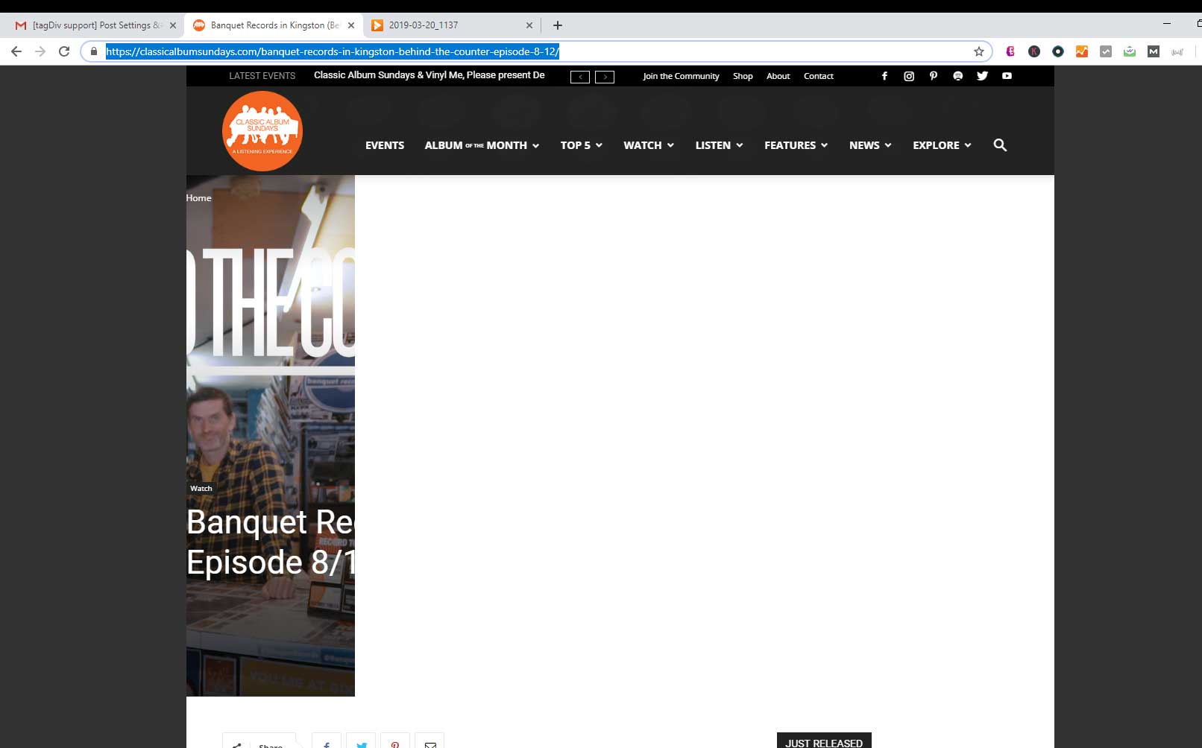The image size is (1202, 748).
Task: Open the dark square M extension
Action: click(1154, 51)
